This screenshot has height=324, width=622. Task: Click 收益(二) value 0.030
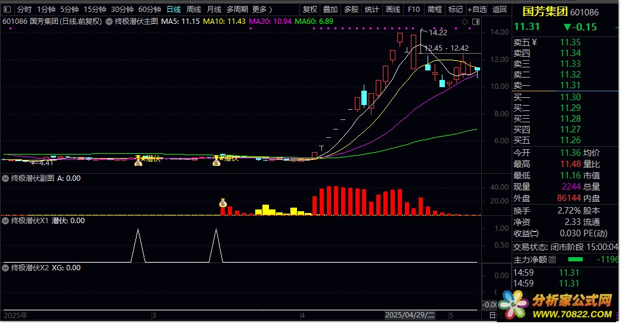tap(570, 233)
